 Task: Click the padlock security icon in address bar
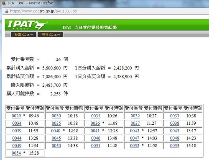(x=7, y=11)
